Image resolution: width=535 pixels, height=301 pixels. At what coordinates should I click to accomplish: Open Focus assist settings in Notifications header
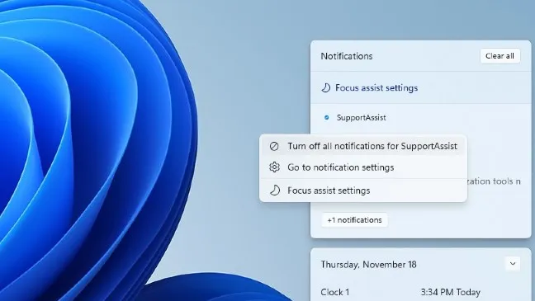[376, 88]
